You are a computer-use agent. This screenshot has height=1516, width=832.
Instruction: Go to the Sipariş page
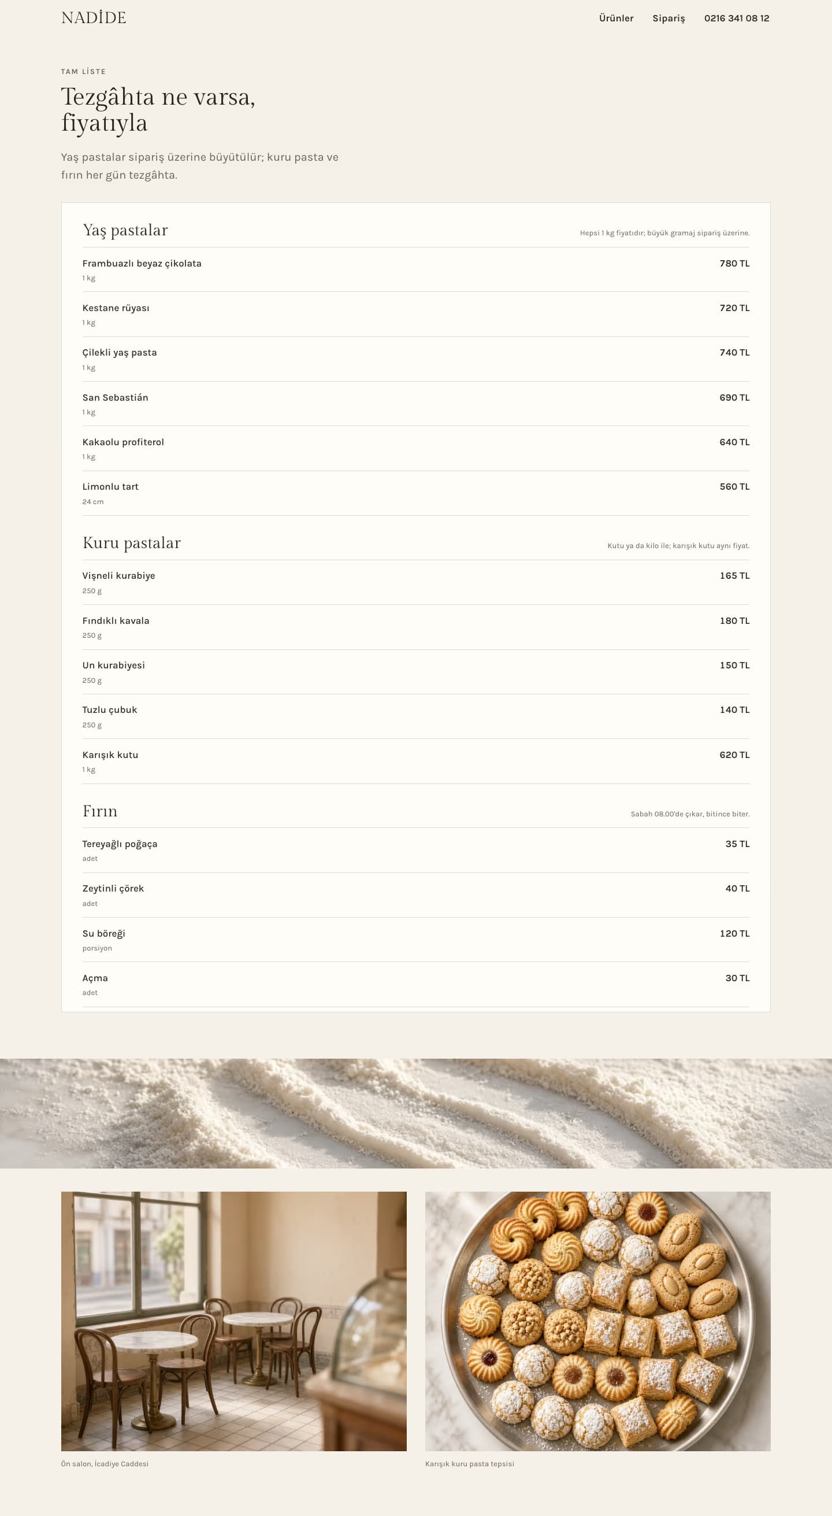pos(668,19)
